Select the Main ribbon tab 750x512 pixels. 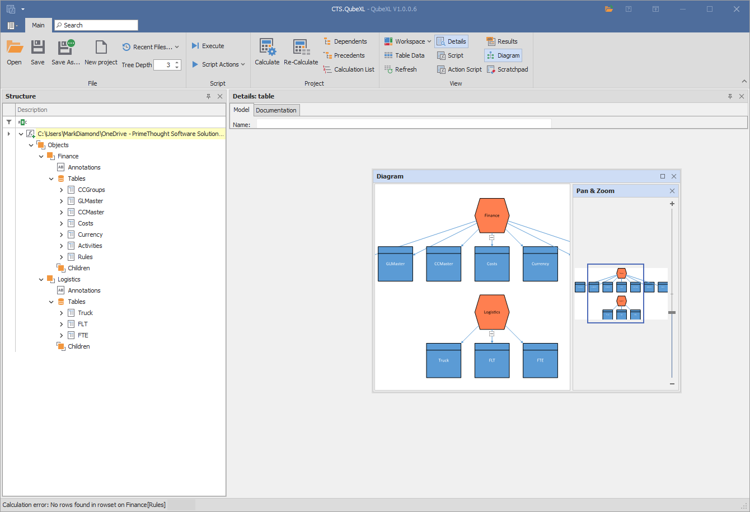pyautogui.click(x=38, y=25)
